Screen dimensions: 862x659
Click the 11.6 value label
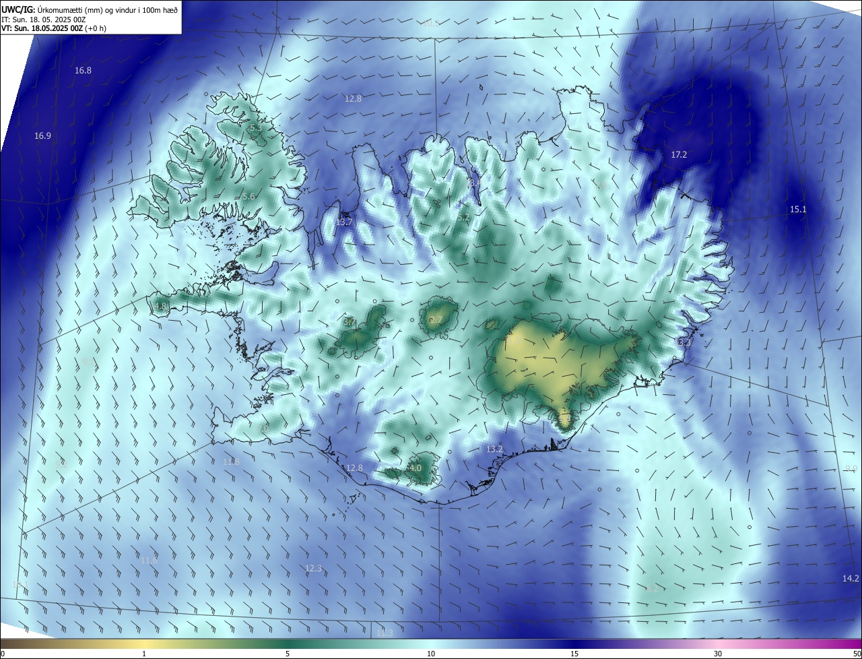(x=149, y=559)
